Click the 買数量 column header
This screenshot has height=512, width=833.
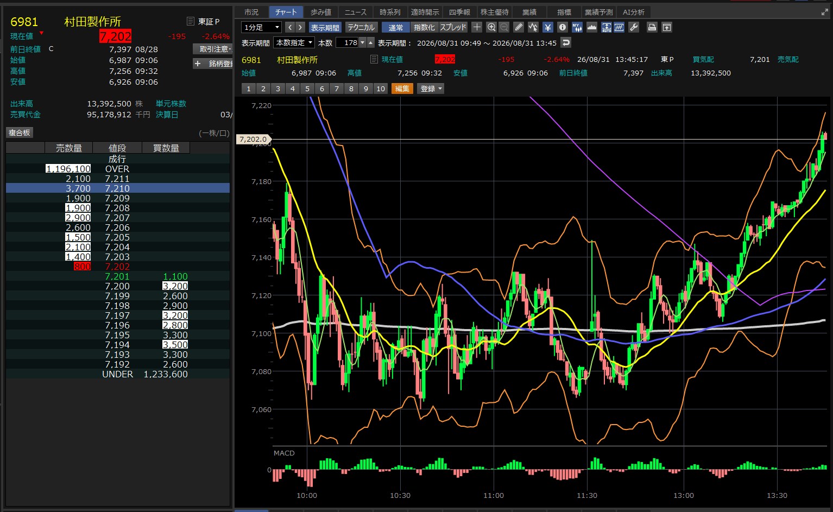[x=166, y=148]
